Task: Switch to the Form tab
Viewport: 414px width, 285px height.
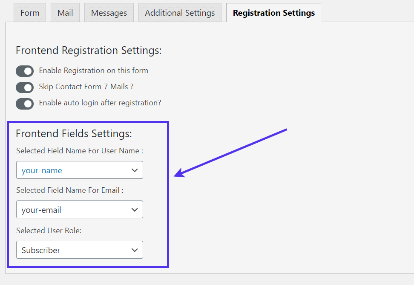Action: [x=29, y=13]
